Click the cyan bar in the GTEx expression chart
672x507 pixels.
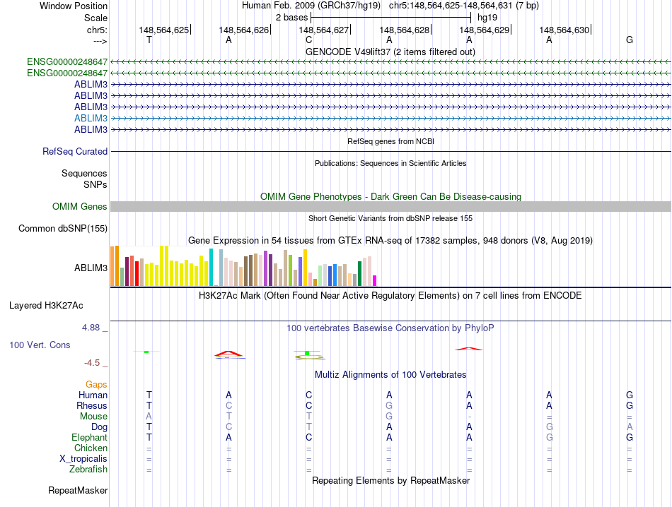coord(211,268)
